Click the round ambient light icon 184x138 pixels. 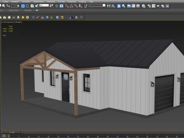coord(28,17)
